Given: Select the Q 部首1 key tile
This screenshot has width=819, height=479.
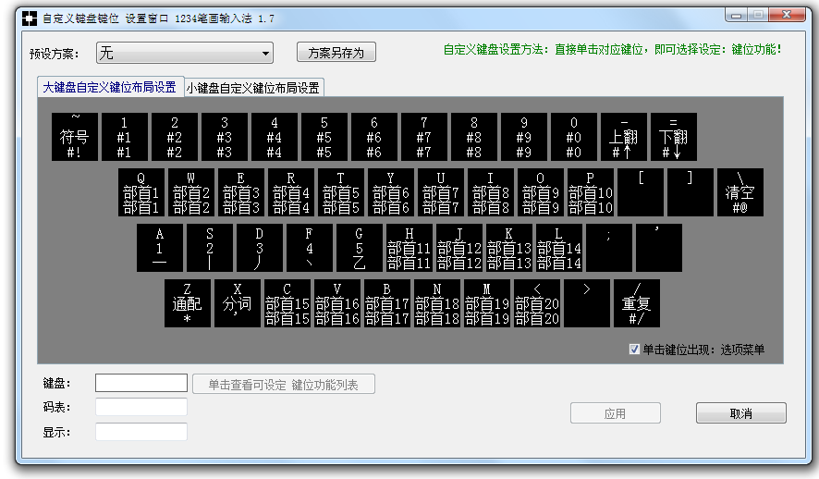Looking at the screenshot, I should tap(141, 192).
